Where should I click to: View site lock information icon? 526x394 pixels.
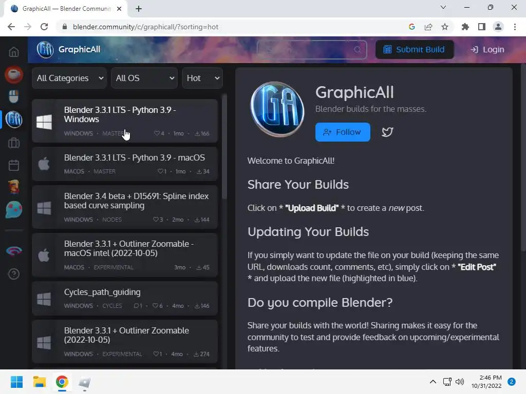(65, 27)
